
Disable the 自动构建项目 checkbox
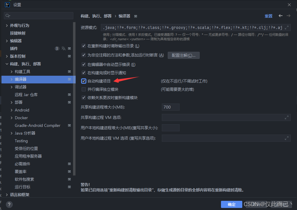[x=84, y=81]
